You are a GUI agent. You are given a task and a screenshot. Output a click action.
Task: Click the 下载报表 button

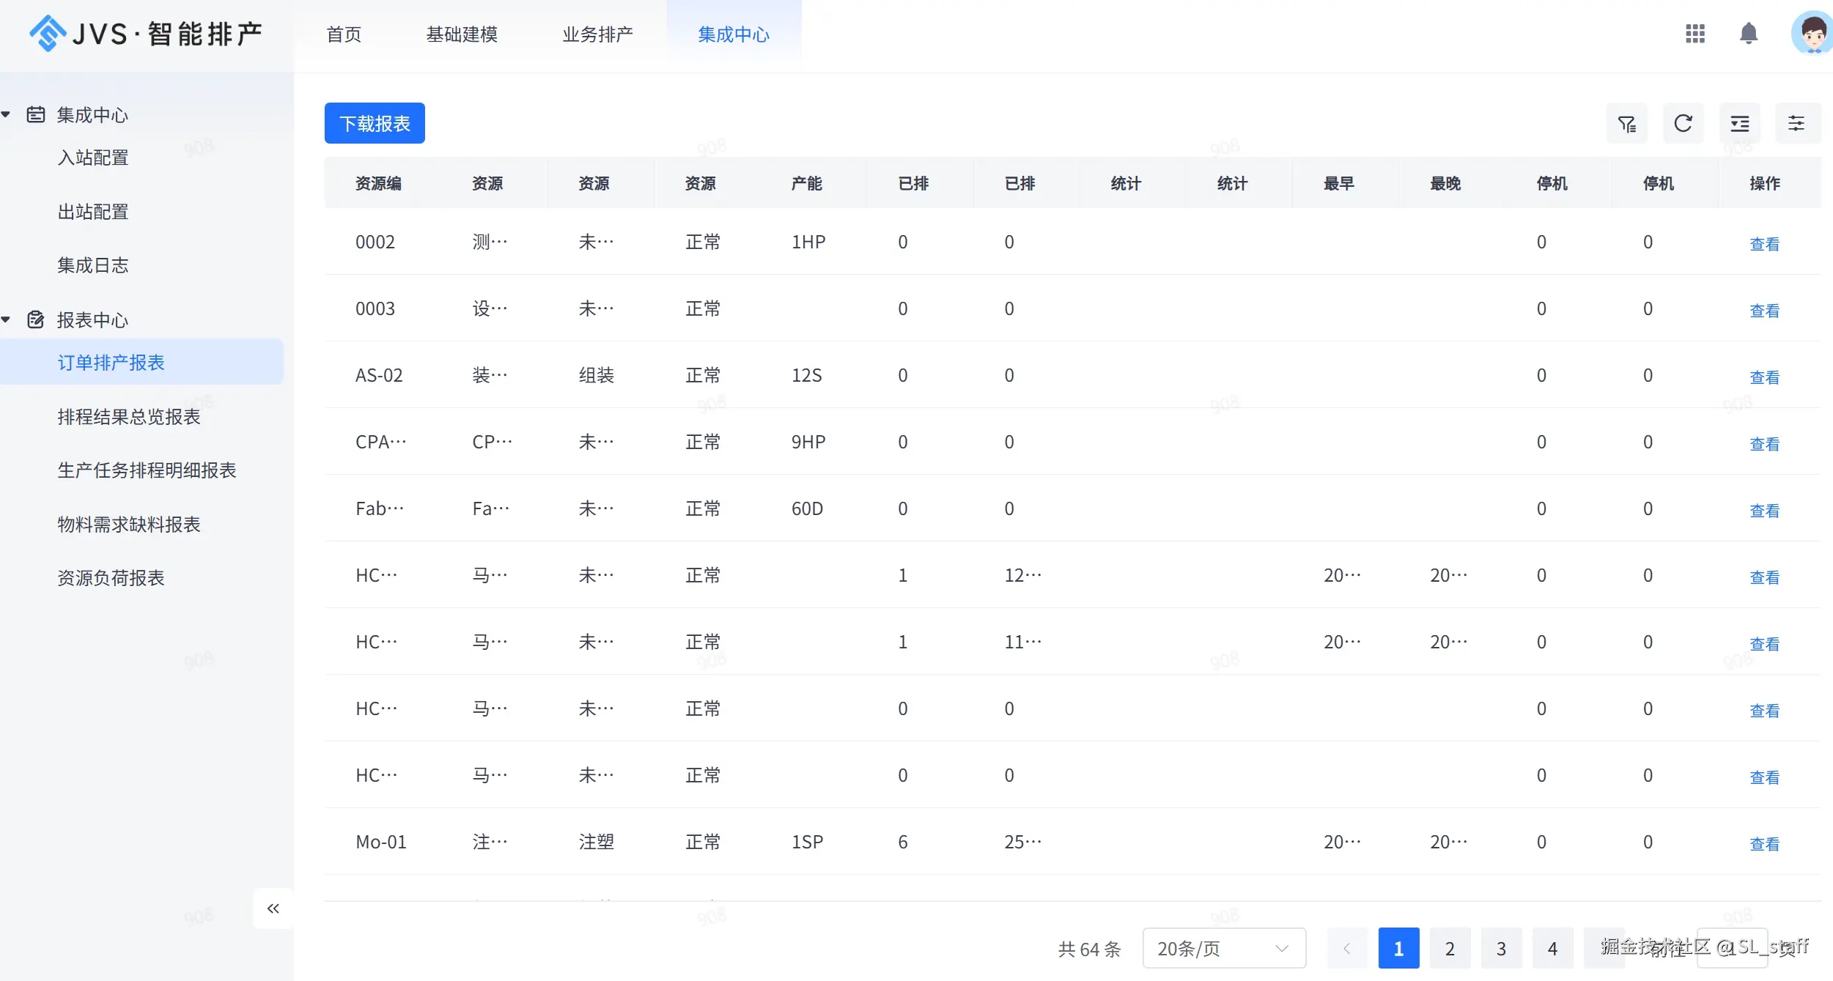(375, 123)
